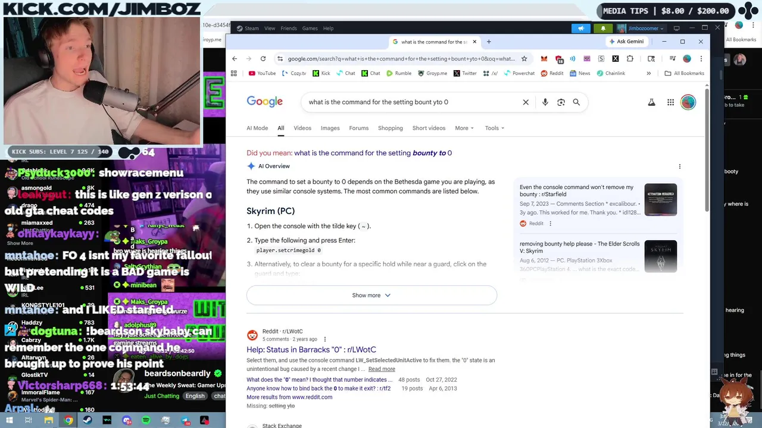Image resolution: width=762 pixels, height=428 pixels.
Task: Open the Windows Start menu
Action: point(10,420)
